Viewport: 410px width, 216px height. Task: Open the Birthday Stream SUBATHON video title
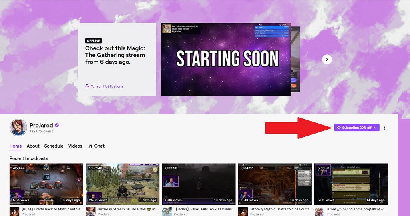point(128,209)
